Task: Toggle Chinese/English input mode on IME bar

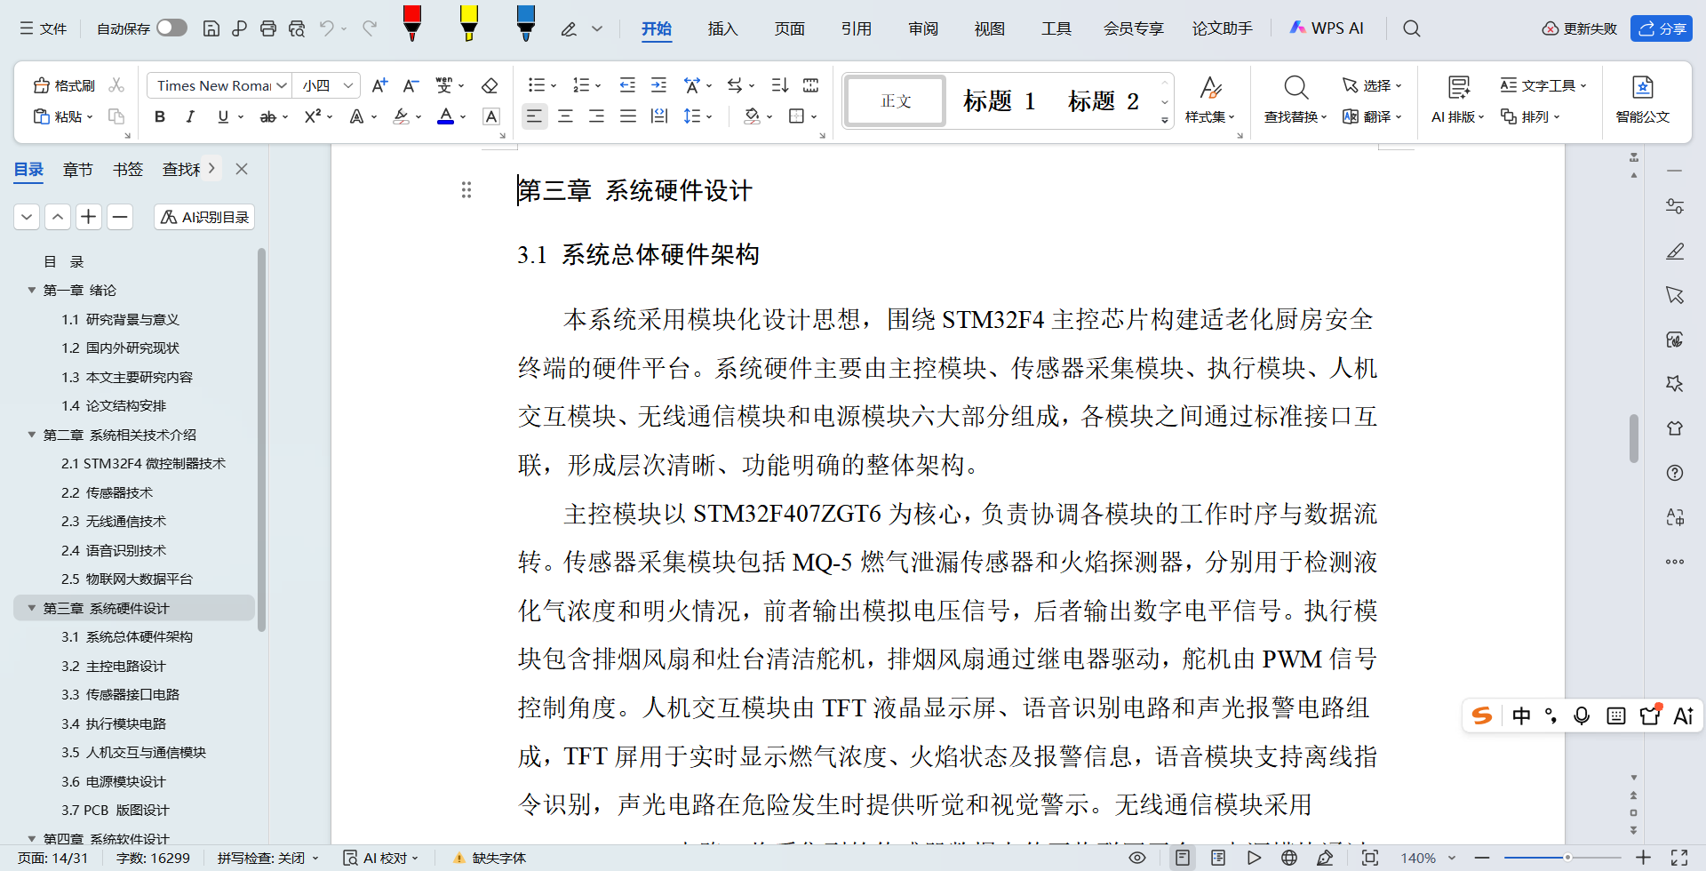Action: 1521,716
